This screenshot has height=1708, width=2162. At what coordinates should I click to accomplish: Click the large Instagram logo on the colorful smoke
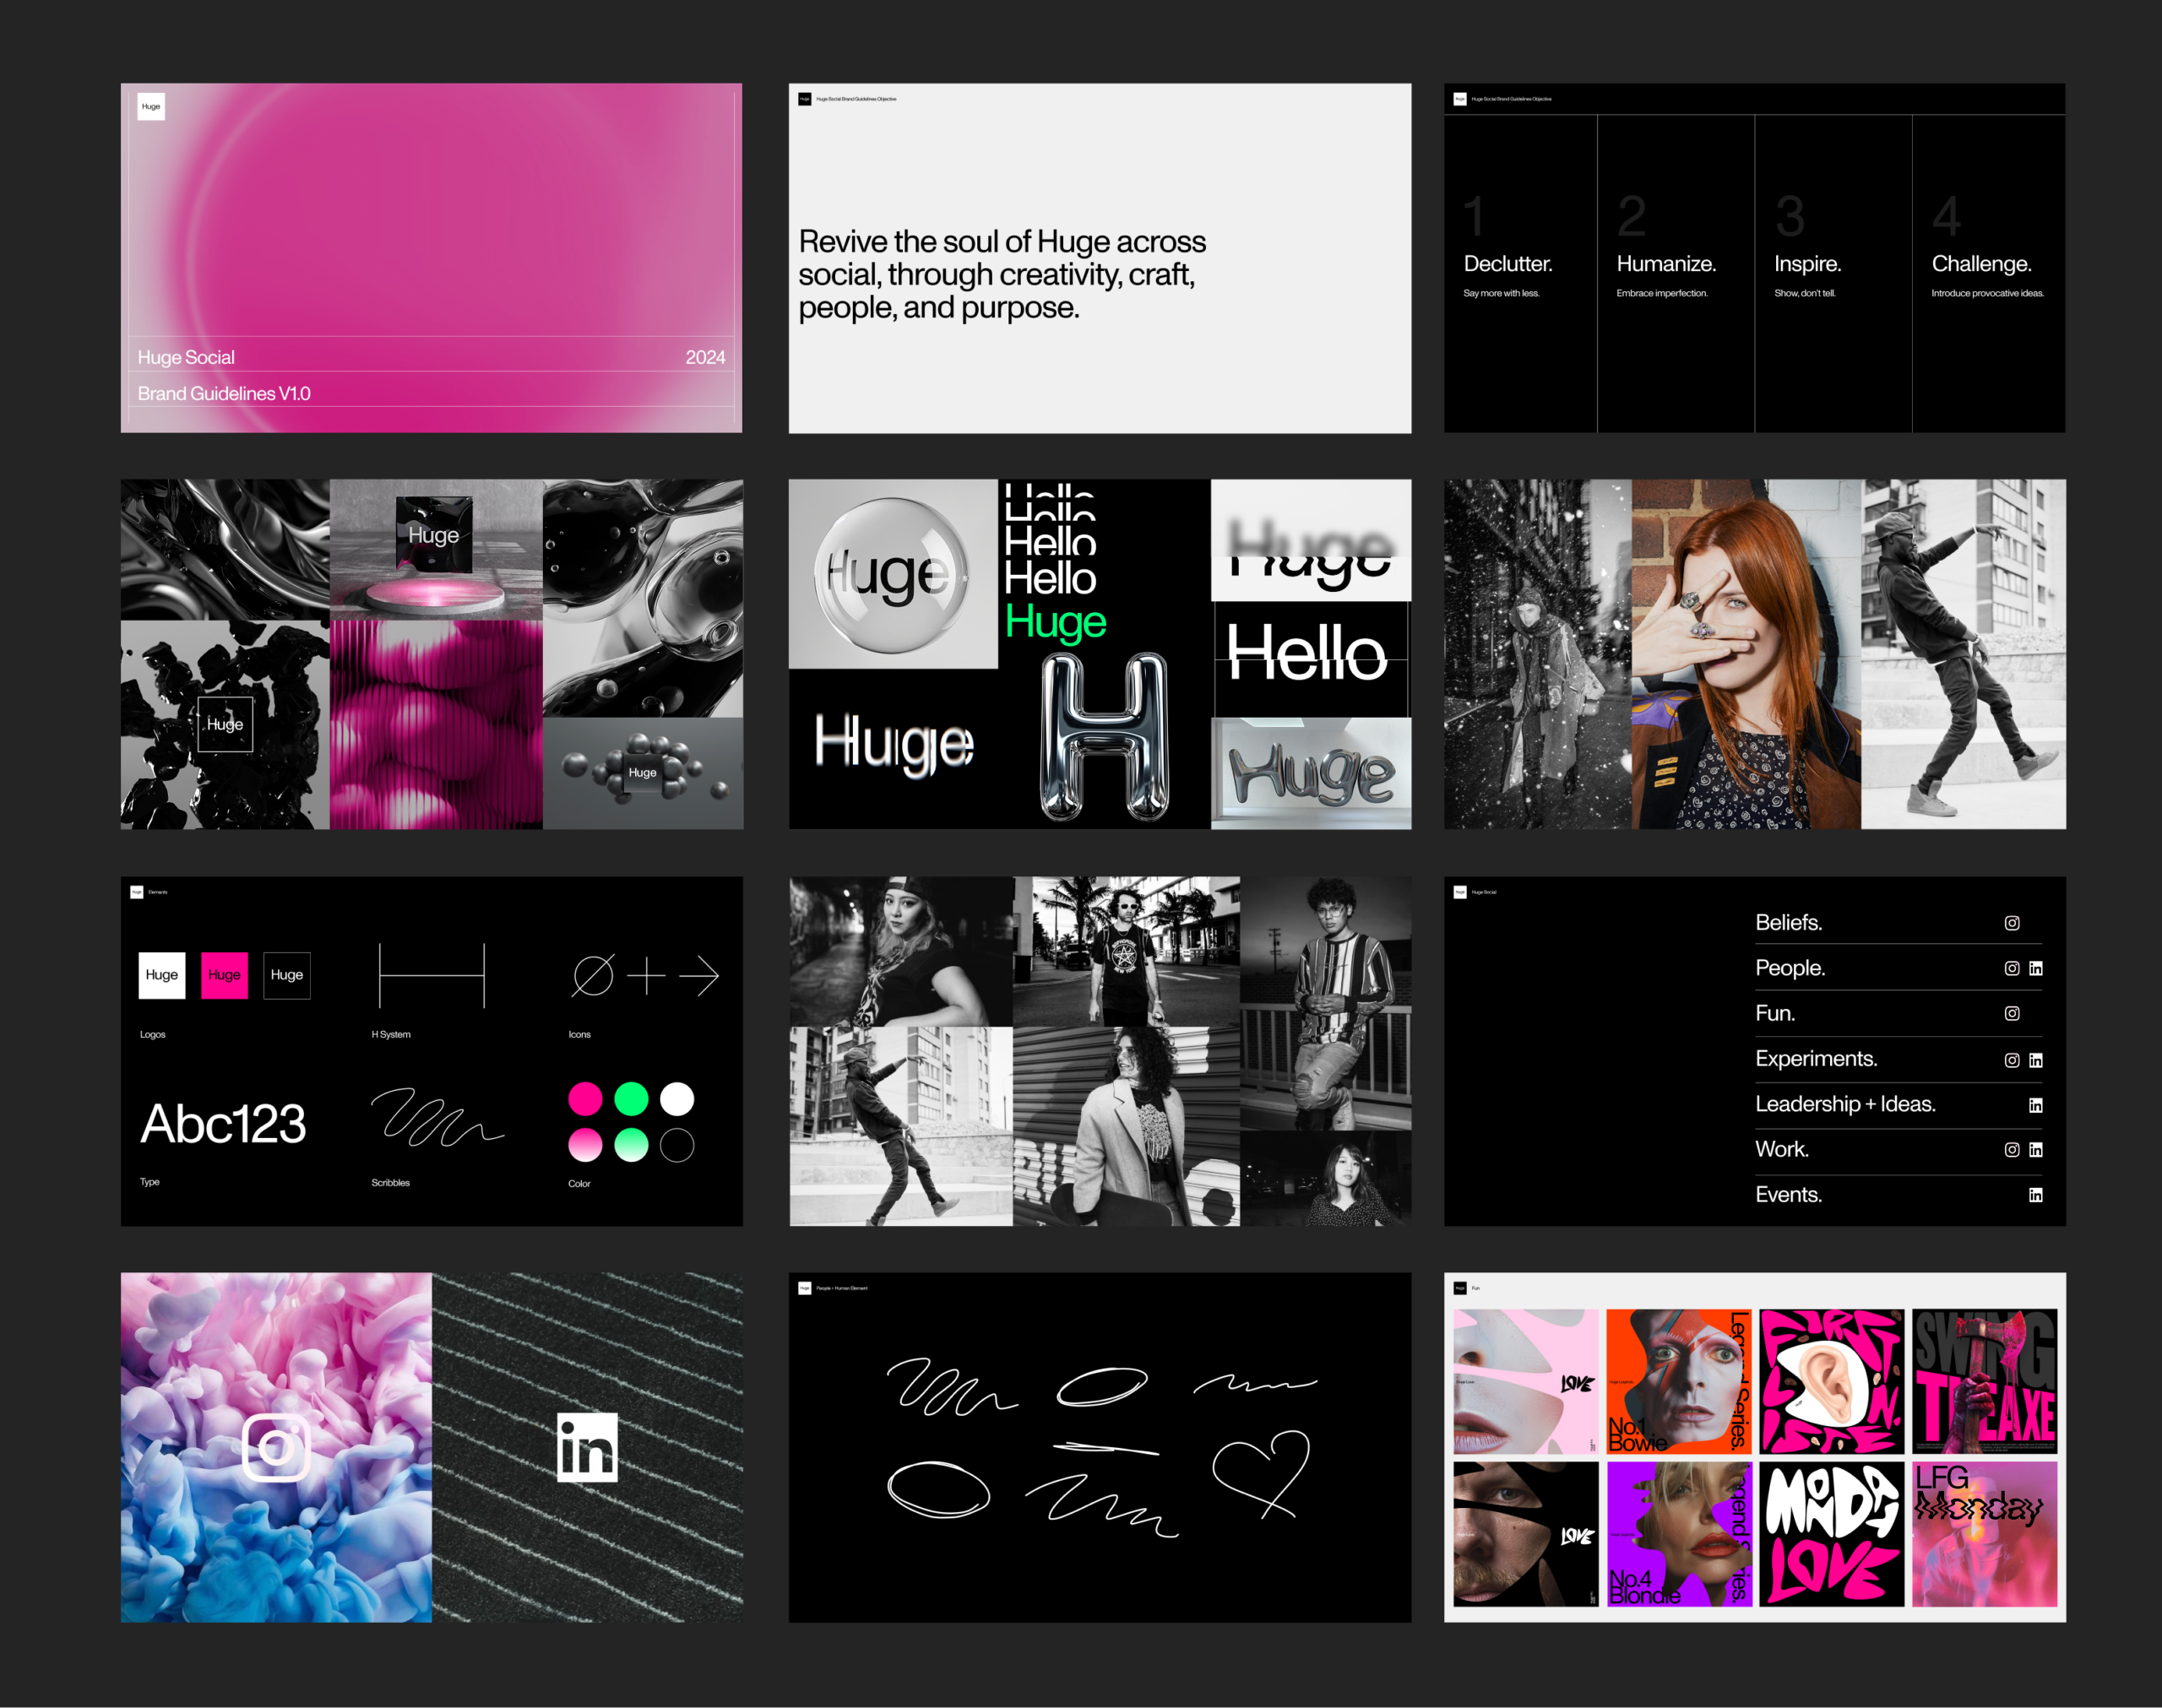[277, 1446]
